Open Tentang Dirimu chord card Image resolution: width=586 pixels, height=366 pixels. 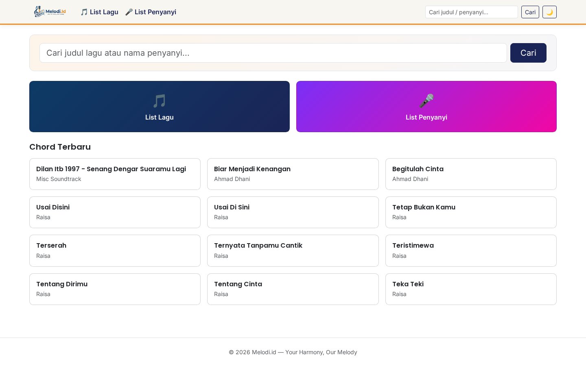click(x=115, y=289)
